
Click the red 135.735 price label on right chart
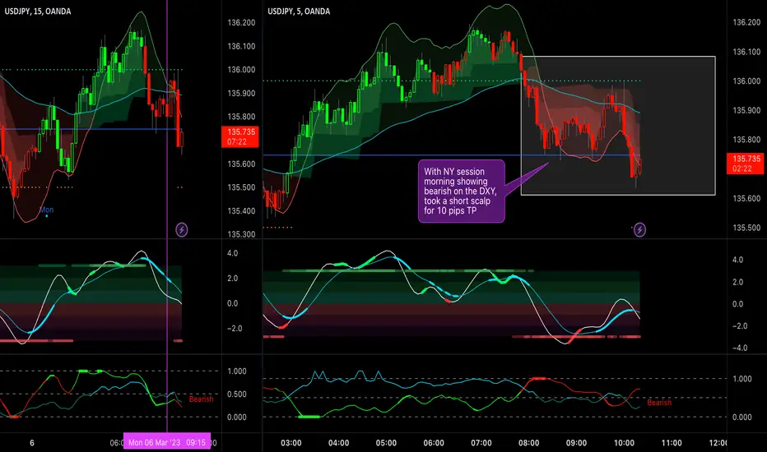pyautogui.click(x=746, y=164)
